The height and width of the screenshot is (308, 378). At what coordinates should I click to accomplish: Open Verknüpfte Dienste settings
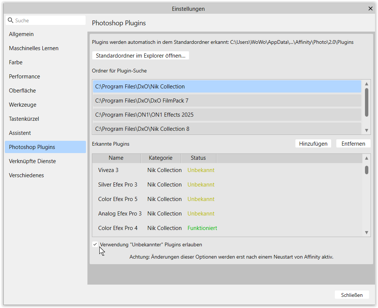pos(32,161)
